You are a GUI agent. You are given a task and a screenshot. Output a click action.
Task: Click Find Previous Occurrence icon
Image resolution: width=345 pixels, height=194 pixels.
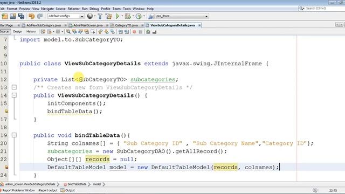pos(74,32)
